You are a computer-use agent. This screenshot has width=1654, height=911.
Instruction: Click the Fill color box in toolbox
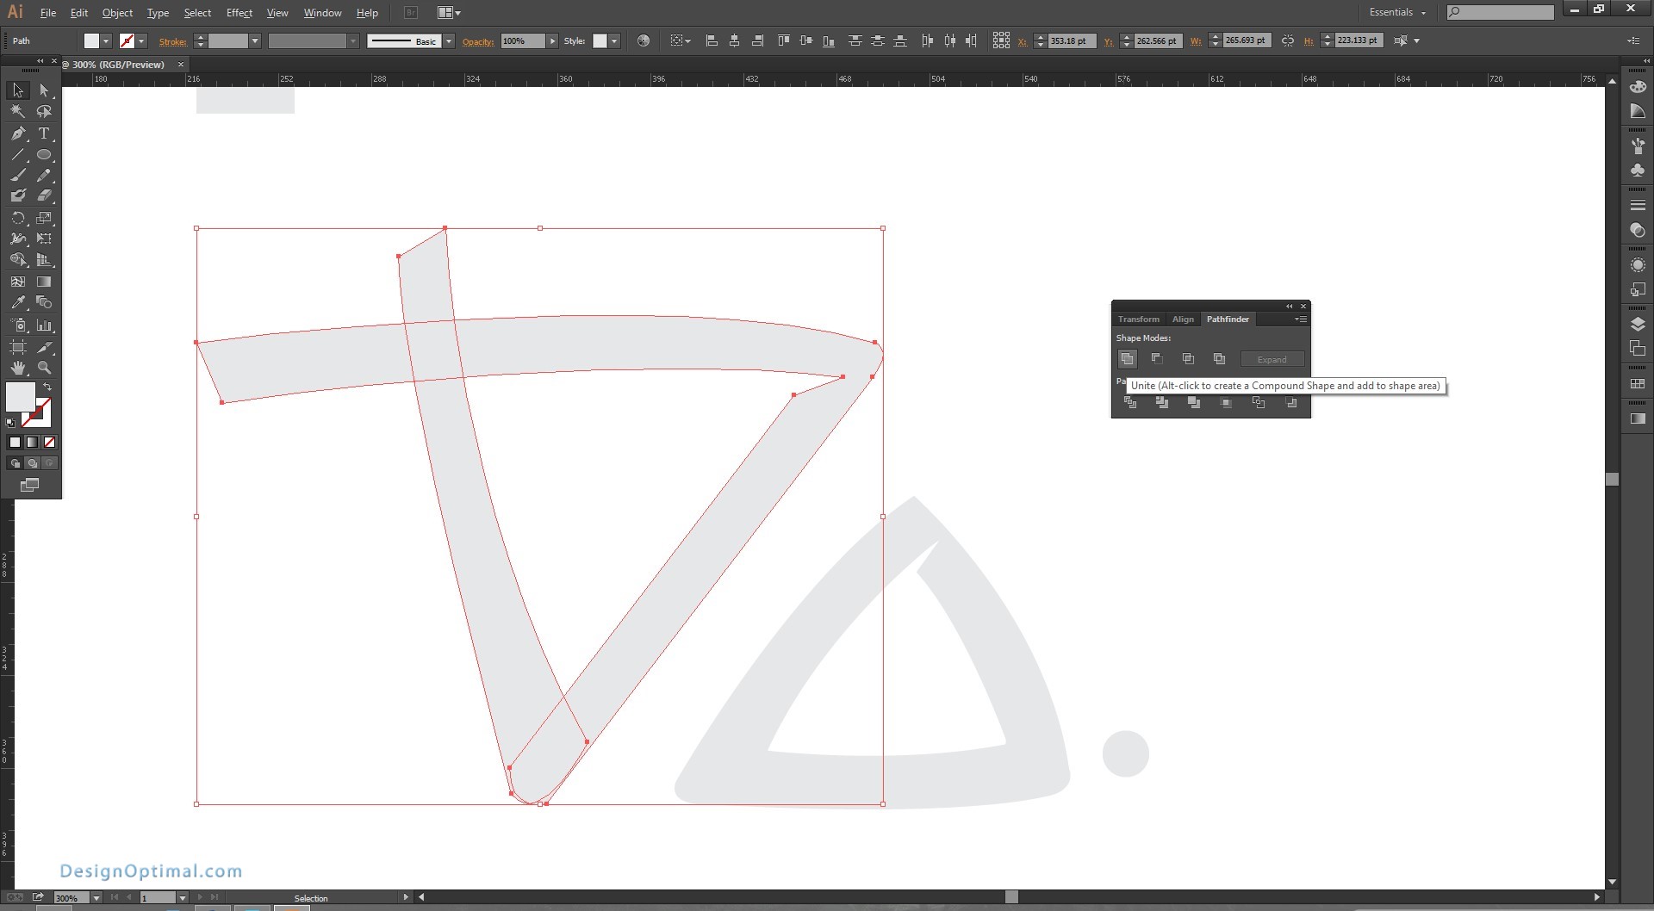coord(21,397)
